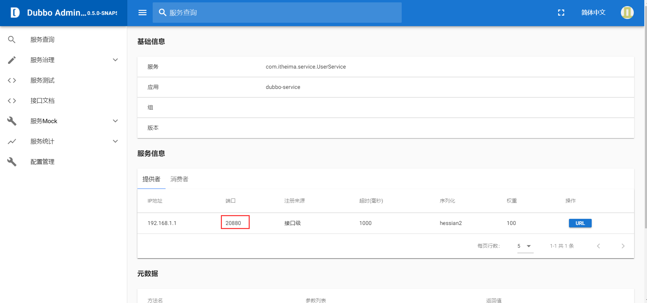Click the 方法名 column header in metadata
This screenshot has height=303, width=647.
click(x=155, y=300)
